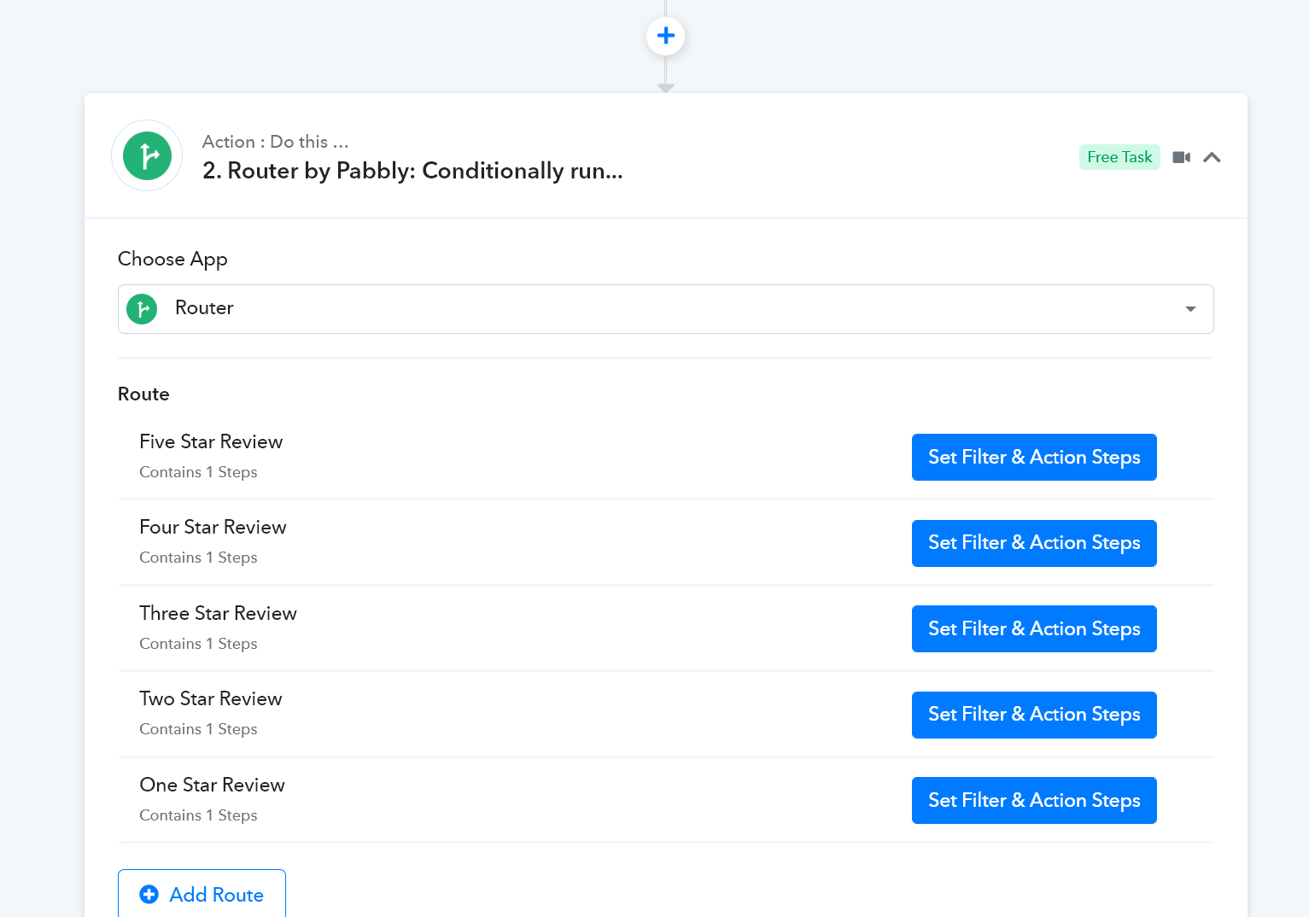Set Filter & Action Steps for Five Star Review
The height and width of the screenshot is (917, 1309).
(1034, 458)
